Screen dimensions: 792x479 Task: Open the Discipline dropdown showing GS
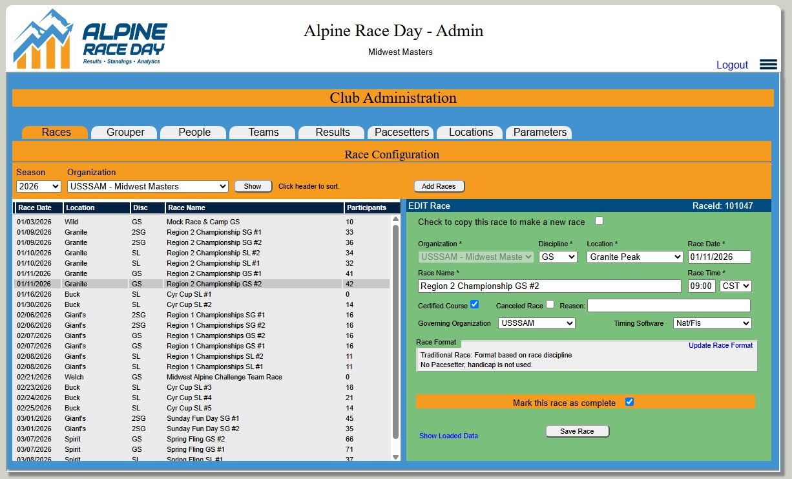coord(558,257)
